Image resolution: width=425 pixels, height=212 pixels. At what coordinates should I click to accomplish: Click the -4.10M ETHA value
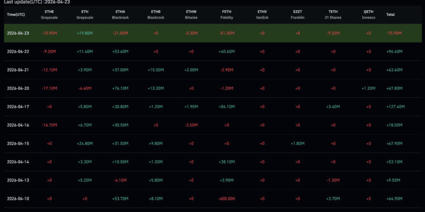pyautogui.click(x=120, y=180)
